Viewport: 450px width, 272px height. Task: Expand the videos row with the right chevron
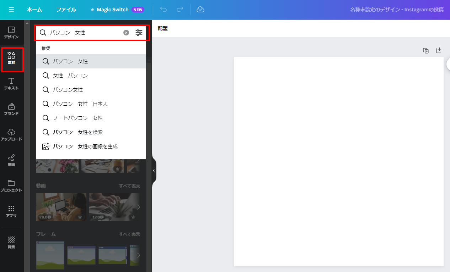tap(139, 207)
